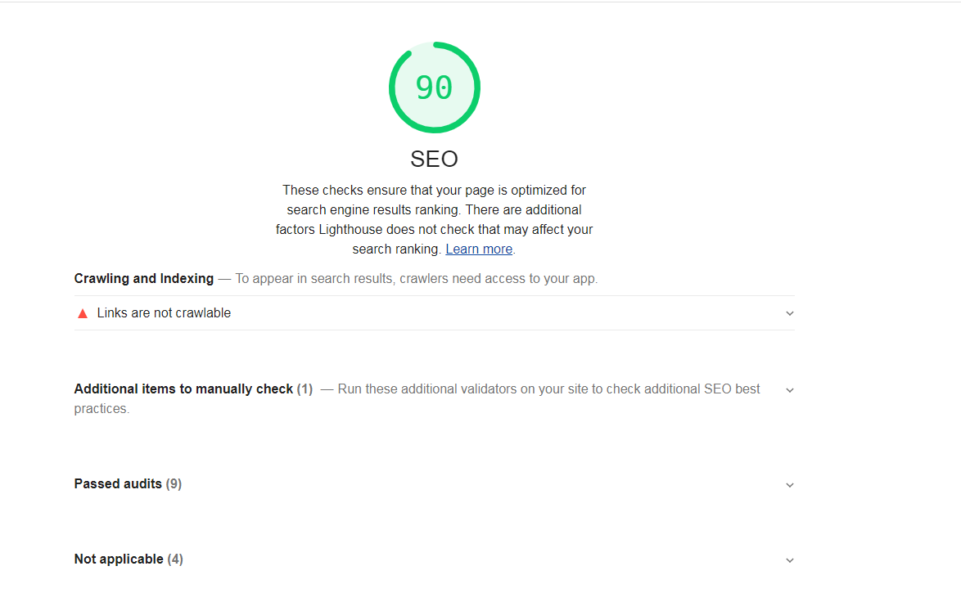Click the crawlers need access description text
The height and width of the screenshot is (611, 961).
click(417, 279)
